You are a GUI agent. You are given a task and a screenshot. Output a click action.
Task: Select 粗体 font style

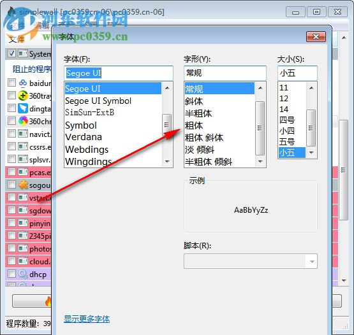pyautogui.click(x=194, y=125)
